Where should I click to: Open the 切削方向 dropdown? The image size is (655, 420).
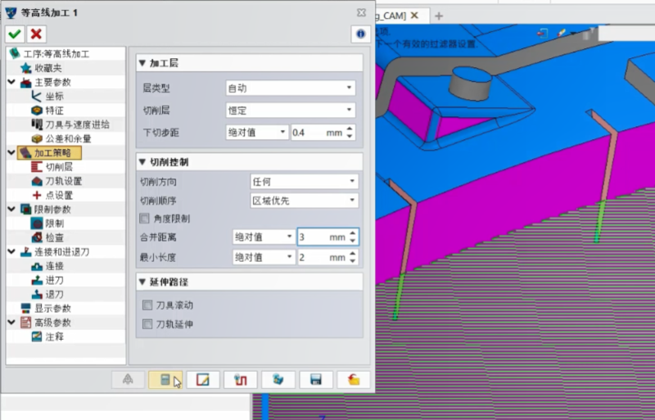coord(304,182)
